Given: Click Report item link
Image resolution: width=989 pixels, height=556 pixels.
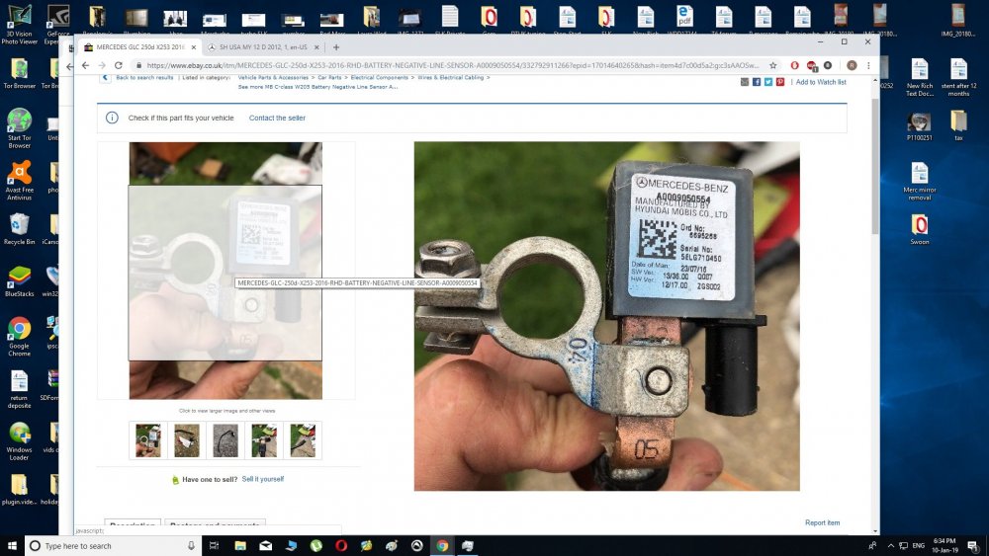Looking at the screenshot, I should click(x=822, y=522).
